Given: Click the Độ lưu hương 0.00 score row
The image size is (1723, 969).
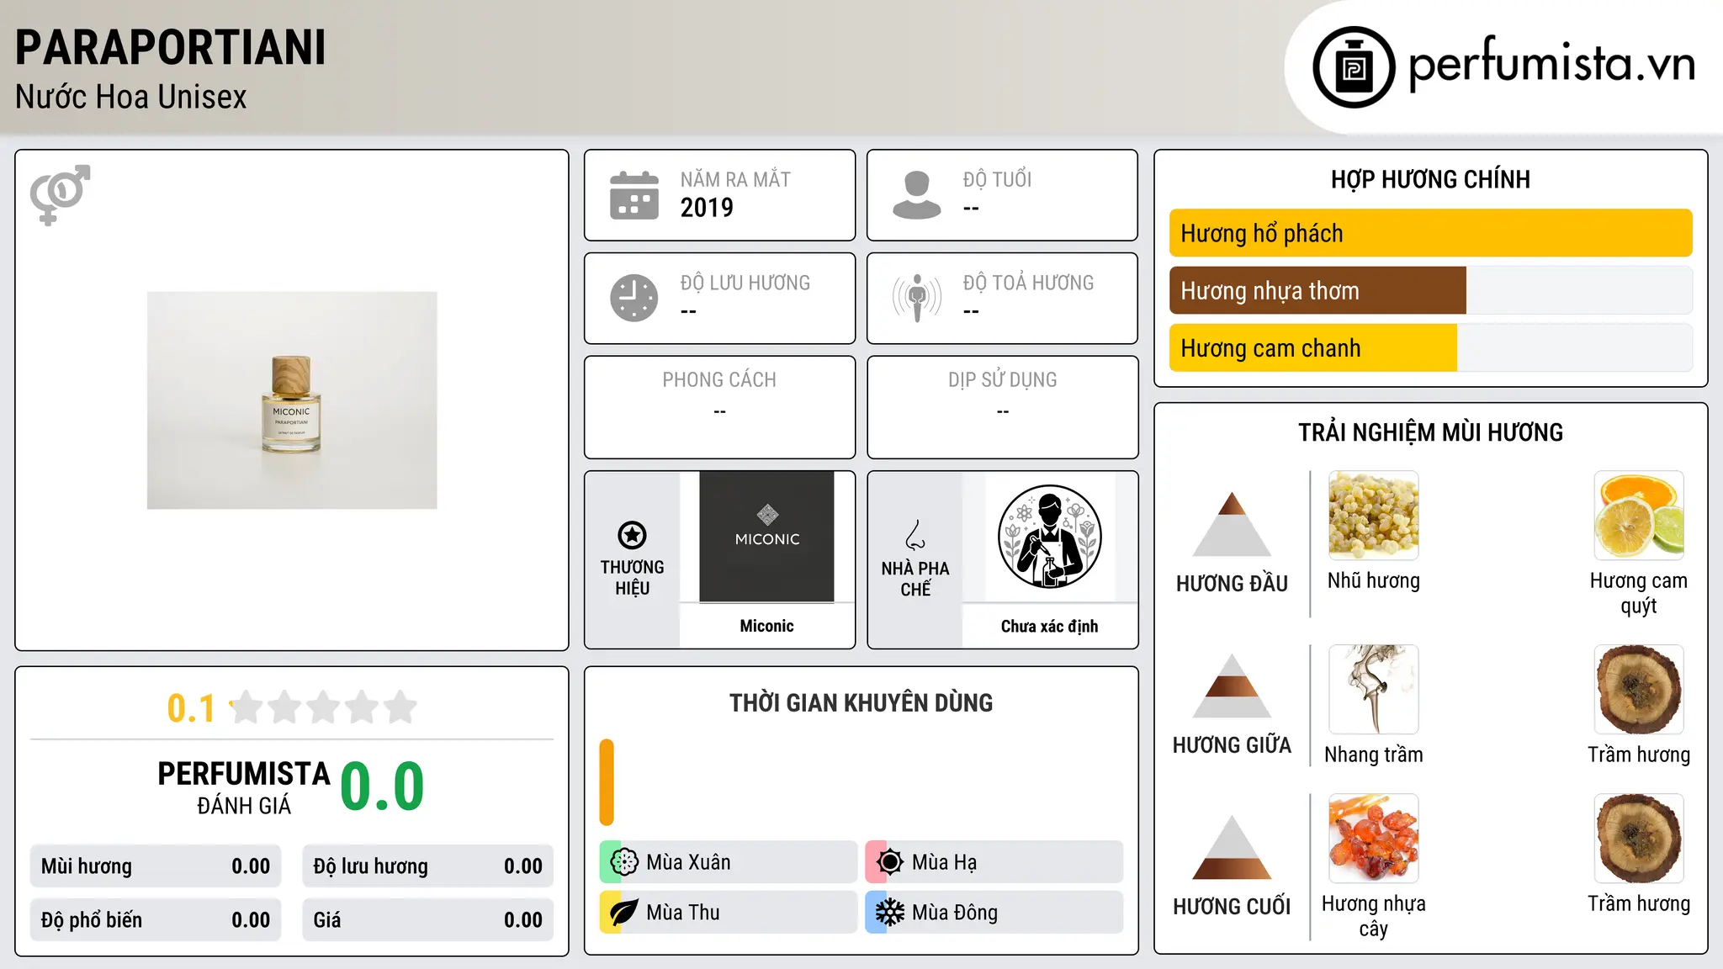Looking at the screenshot, I should point(428,866).
